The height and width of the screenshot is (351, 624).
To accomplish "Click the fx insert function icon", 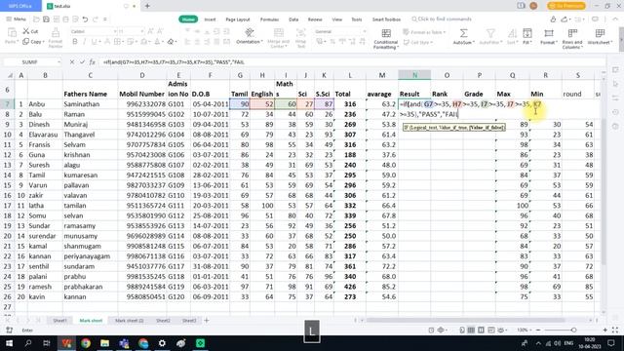I will click(x=93, y=62).
